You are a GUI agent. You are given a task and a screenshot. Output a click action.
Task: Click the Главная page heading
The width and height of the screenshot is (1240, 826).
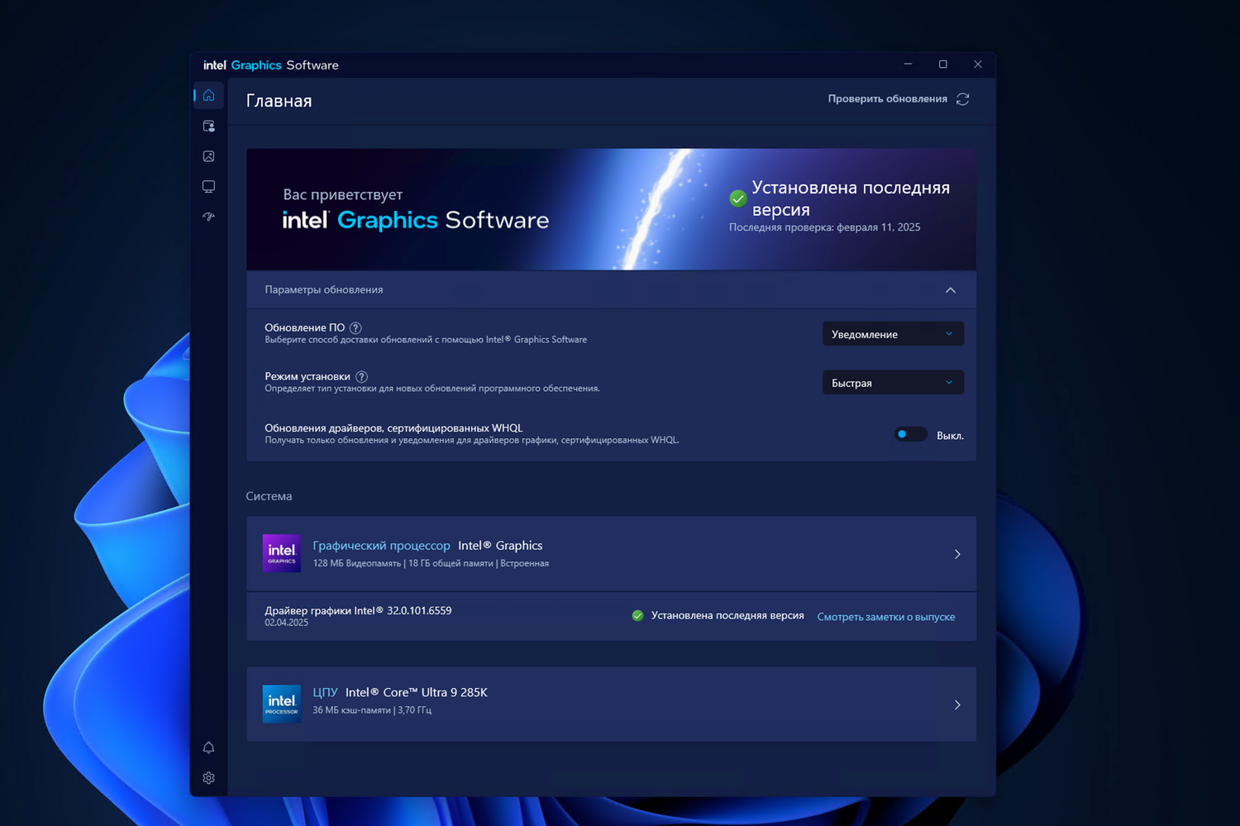[279, 101]
